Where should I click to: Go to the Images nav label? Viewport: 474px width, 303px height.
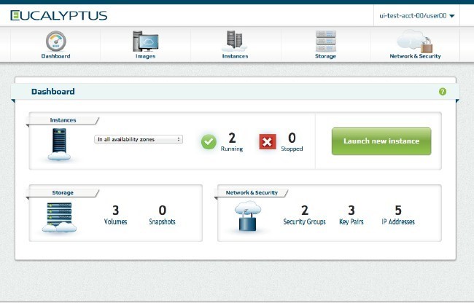pos(145,56)
